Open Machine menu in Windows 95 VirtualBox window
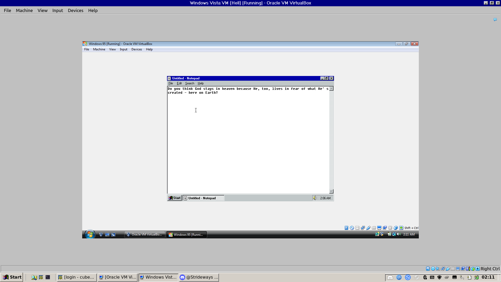Viewport: 501px width, 282px height. (x=99, y=49)
